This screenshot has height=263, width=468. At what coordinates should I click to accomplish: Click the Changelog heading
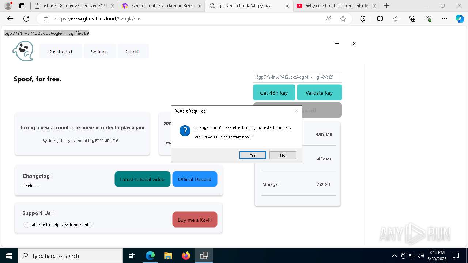[x=38, y=176]
